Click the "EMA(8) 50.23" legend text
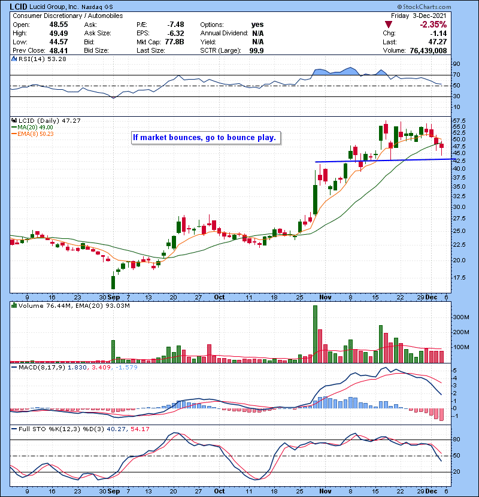This screenshot has width=479, height=497. point(35,134)
